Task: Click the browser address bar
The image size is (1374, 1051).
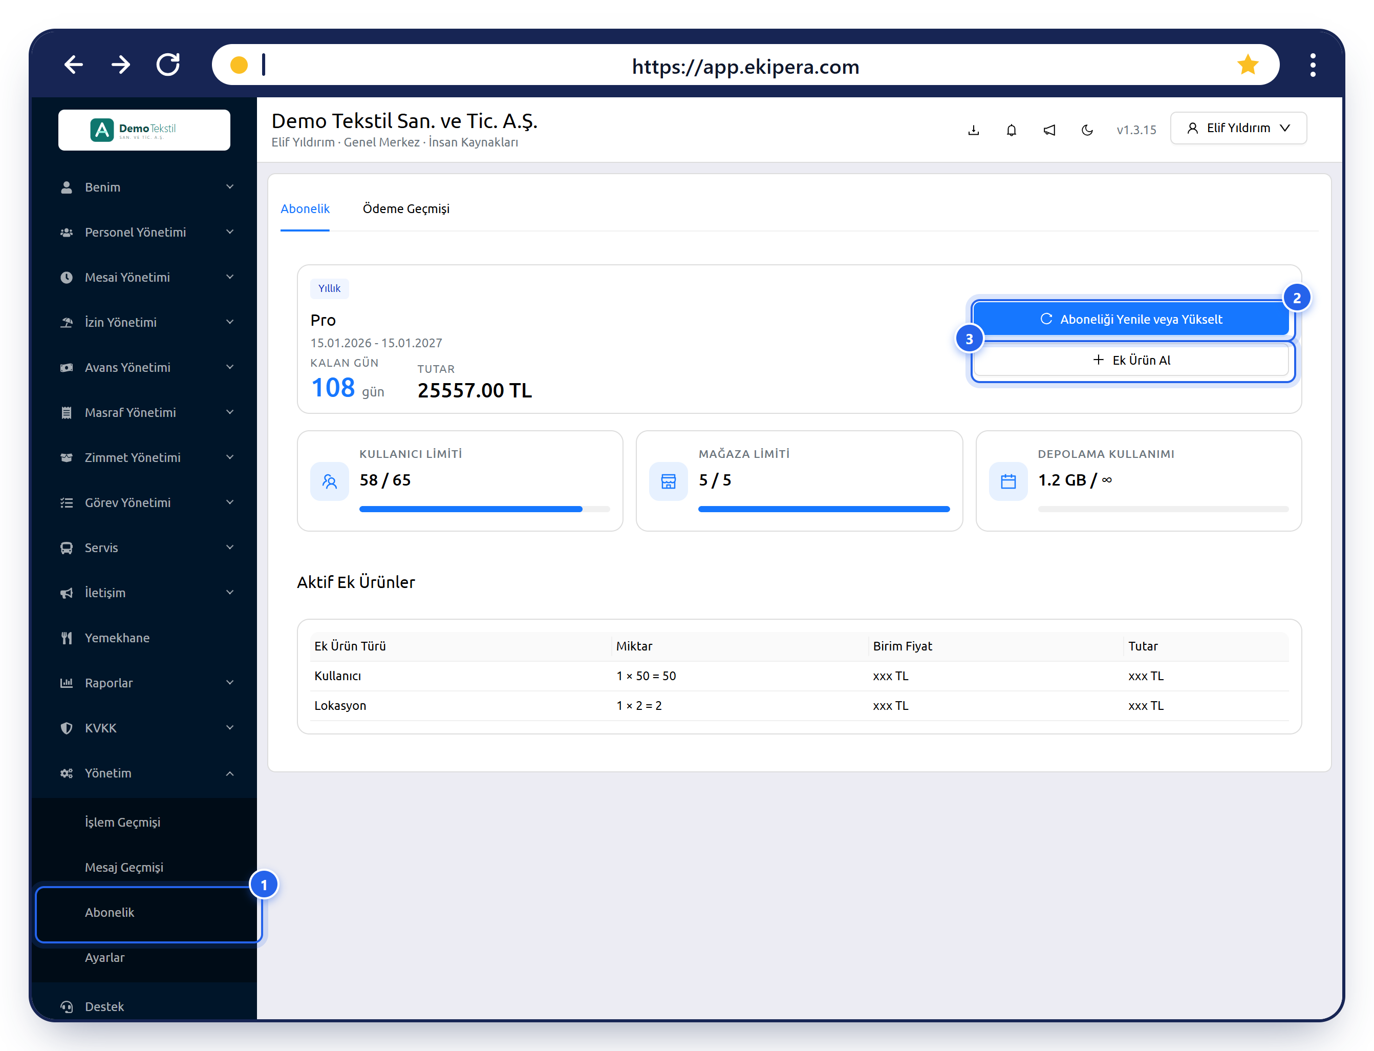Action: click(745, 65)
